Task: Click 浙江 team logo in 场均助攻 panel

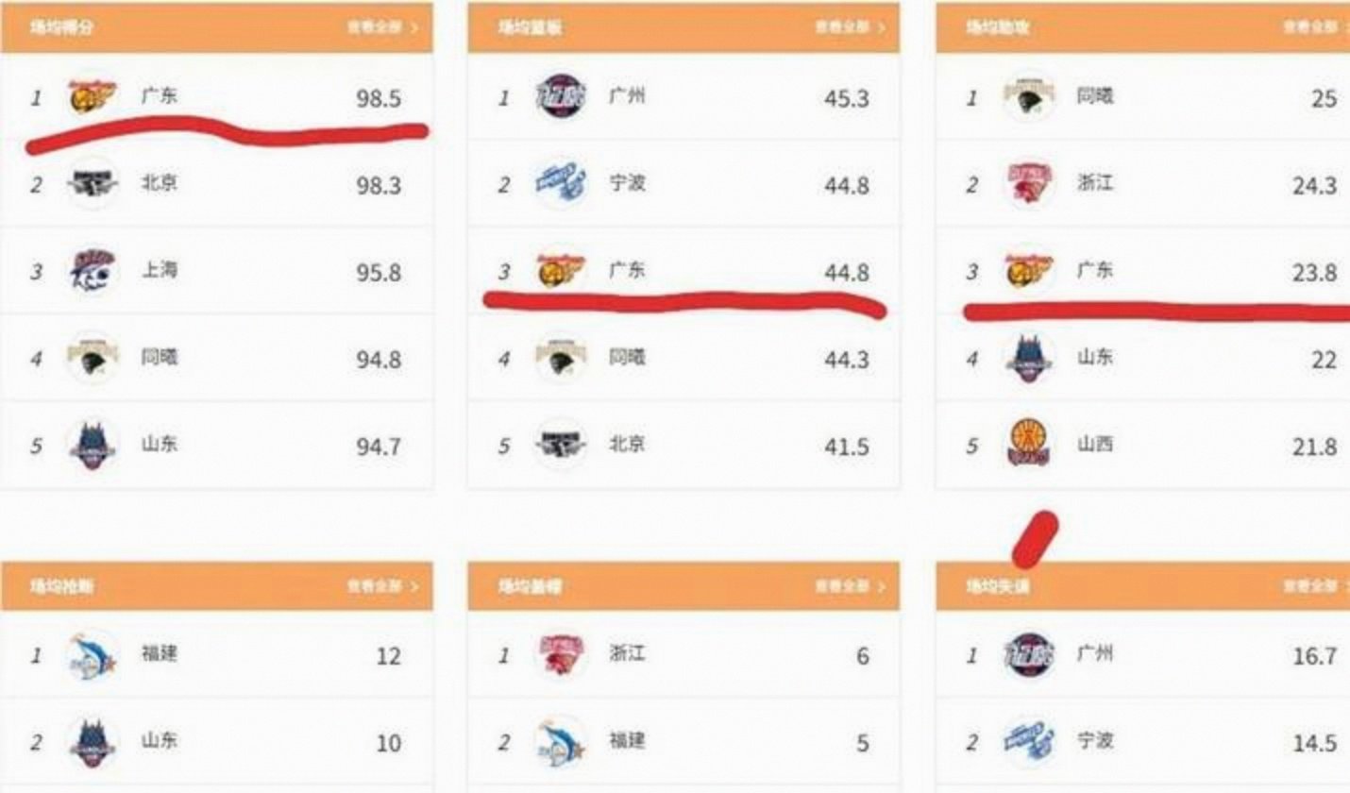Action: coord(1029,183)
